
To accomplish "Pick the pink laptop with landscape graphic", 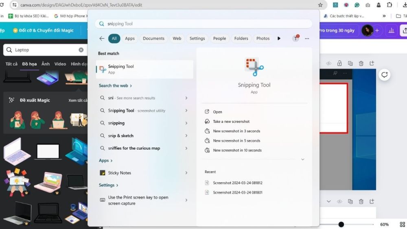I will [48, 181].
